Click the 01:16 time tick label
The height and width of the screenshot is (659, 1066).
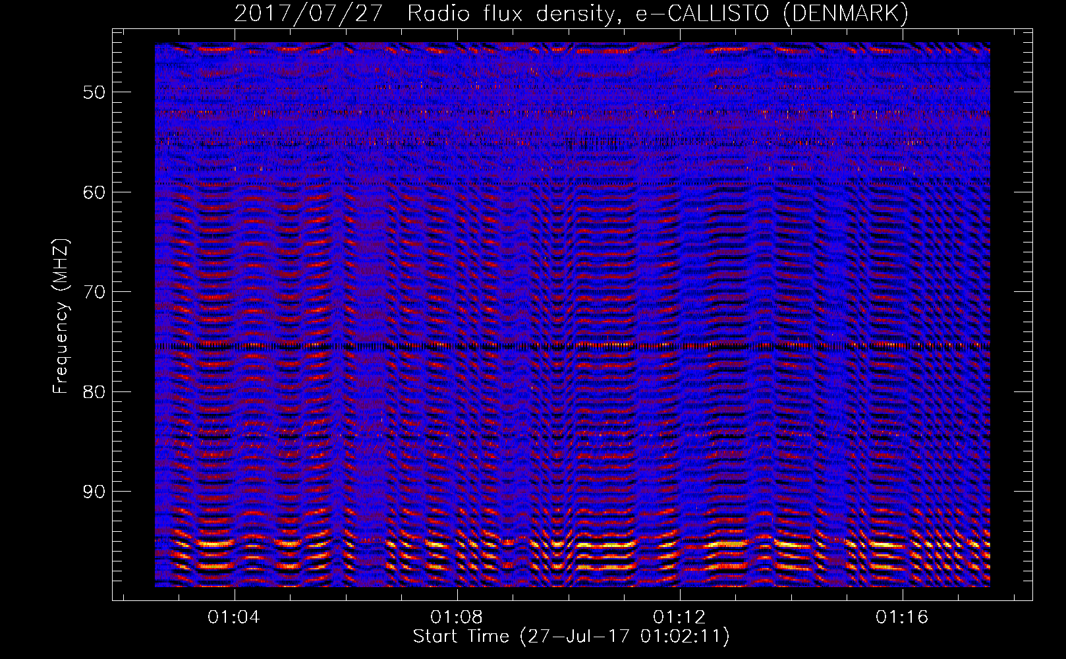pyautogui.click(x=901, y=617)
